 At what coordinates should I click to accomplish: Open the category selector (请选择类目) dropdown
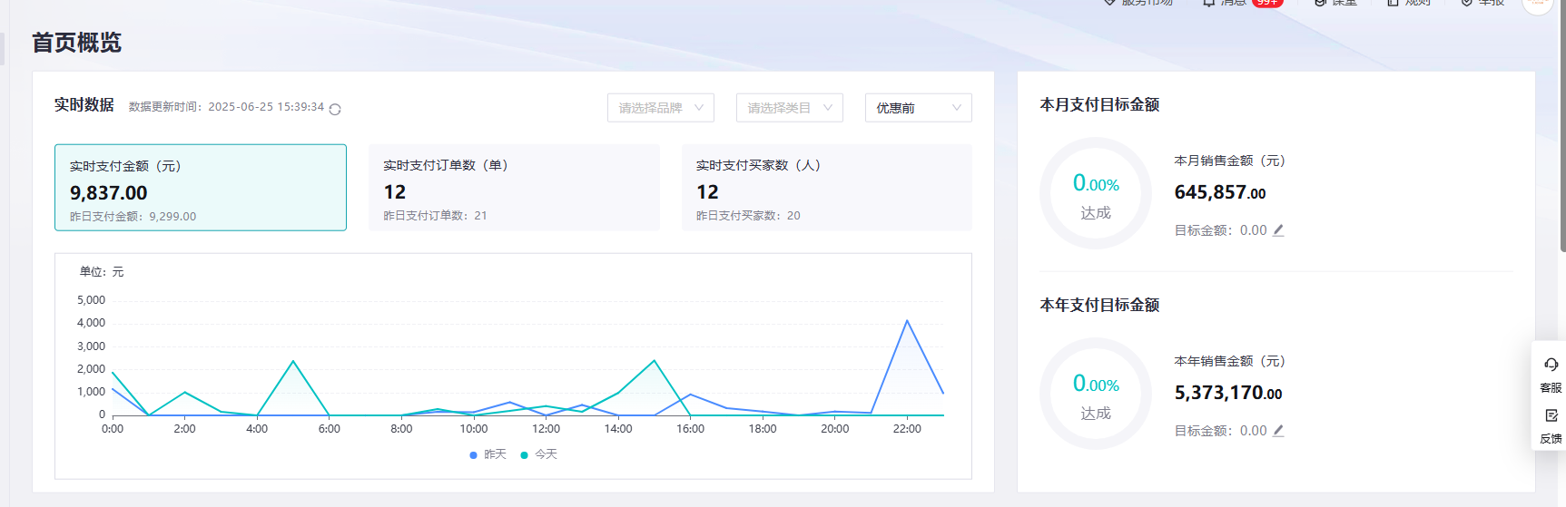pyautogui.click(x=789, y=108)
